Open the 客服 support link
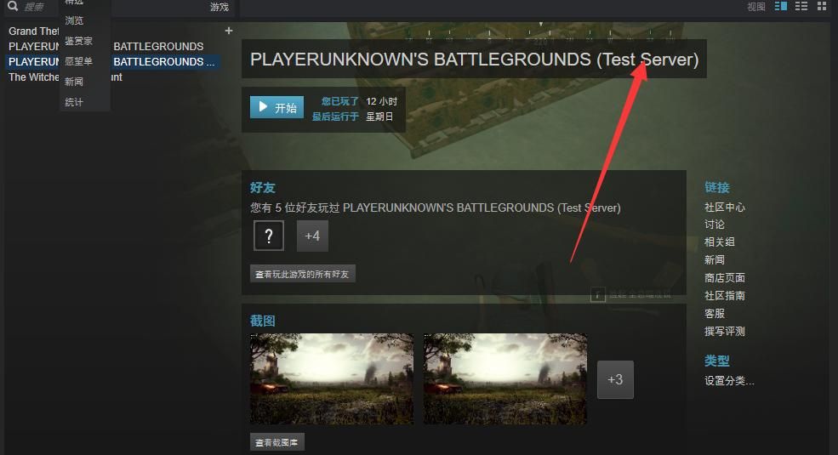Screen dimensions: 838x455 715,314
